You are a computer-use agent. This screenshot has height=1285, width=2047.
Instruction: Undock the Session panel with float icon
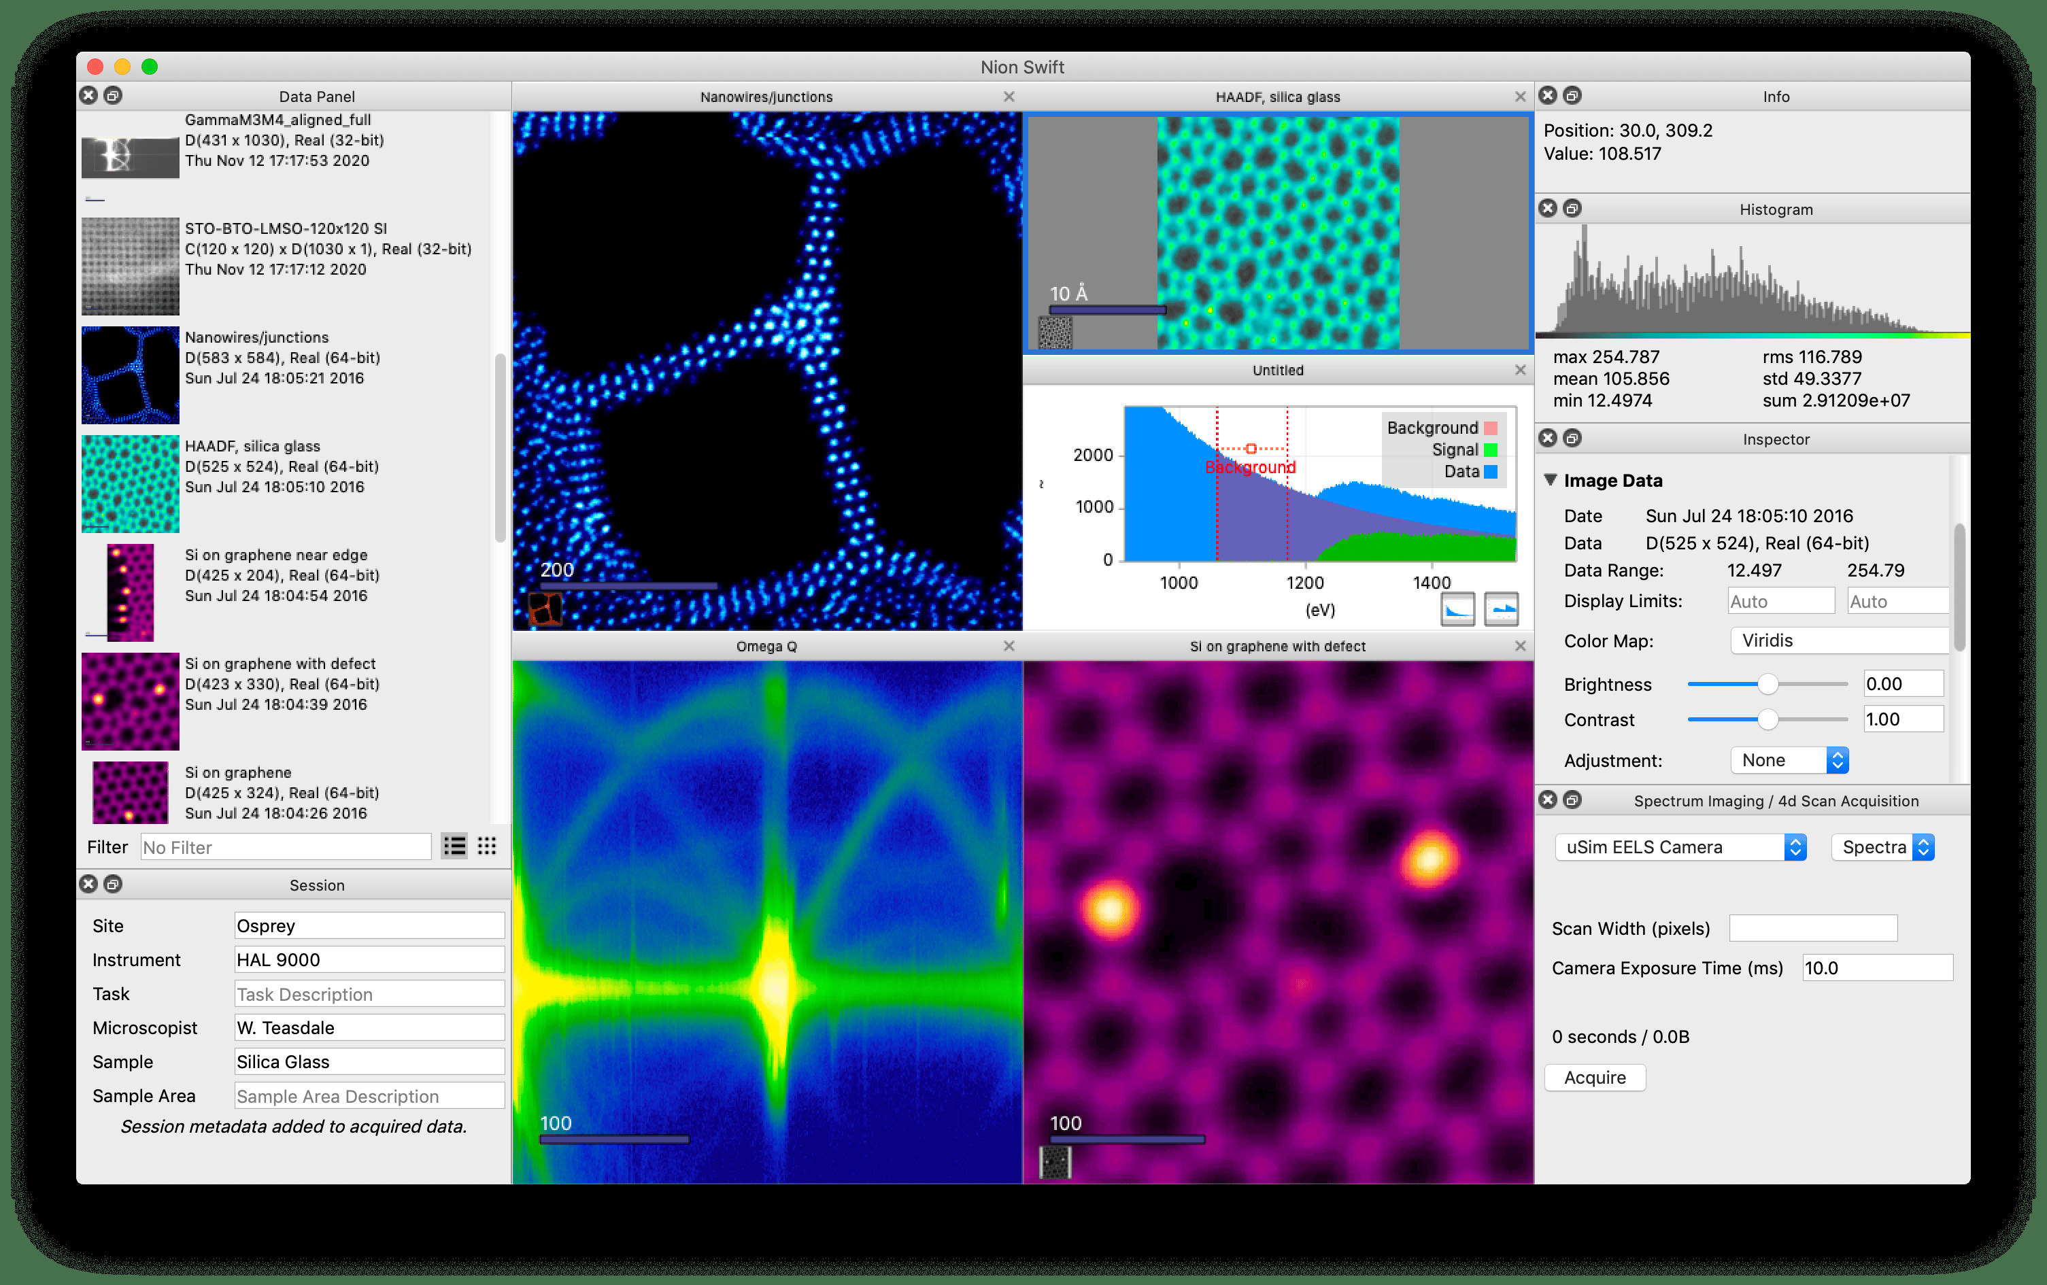(x=113, y=884)
